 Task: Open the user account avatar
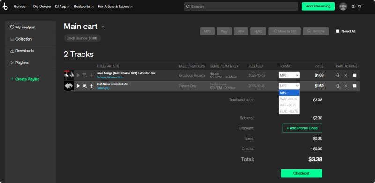(x=343, y=7)
